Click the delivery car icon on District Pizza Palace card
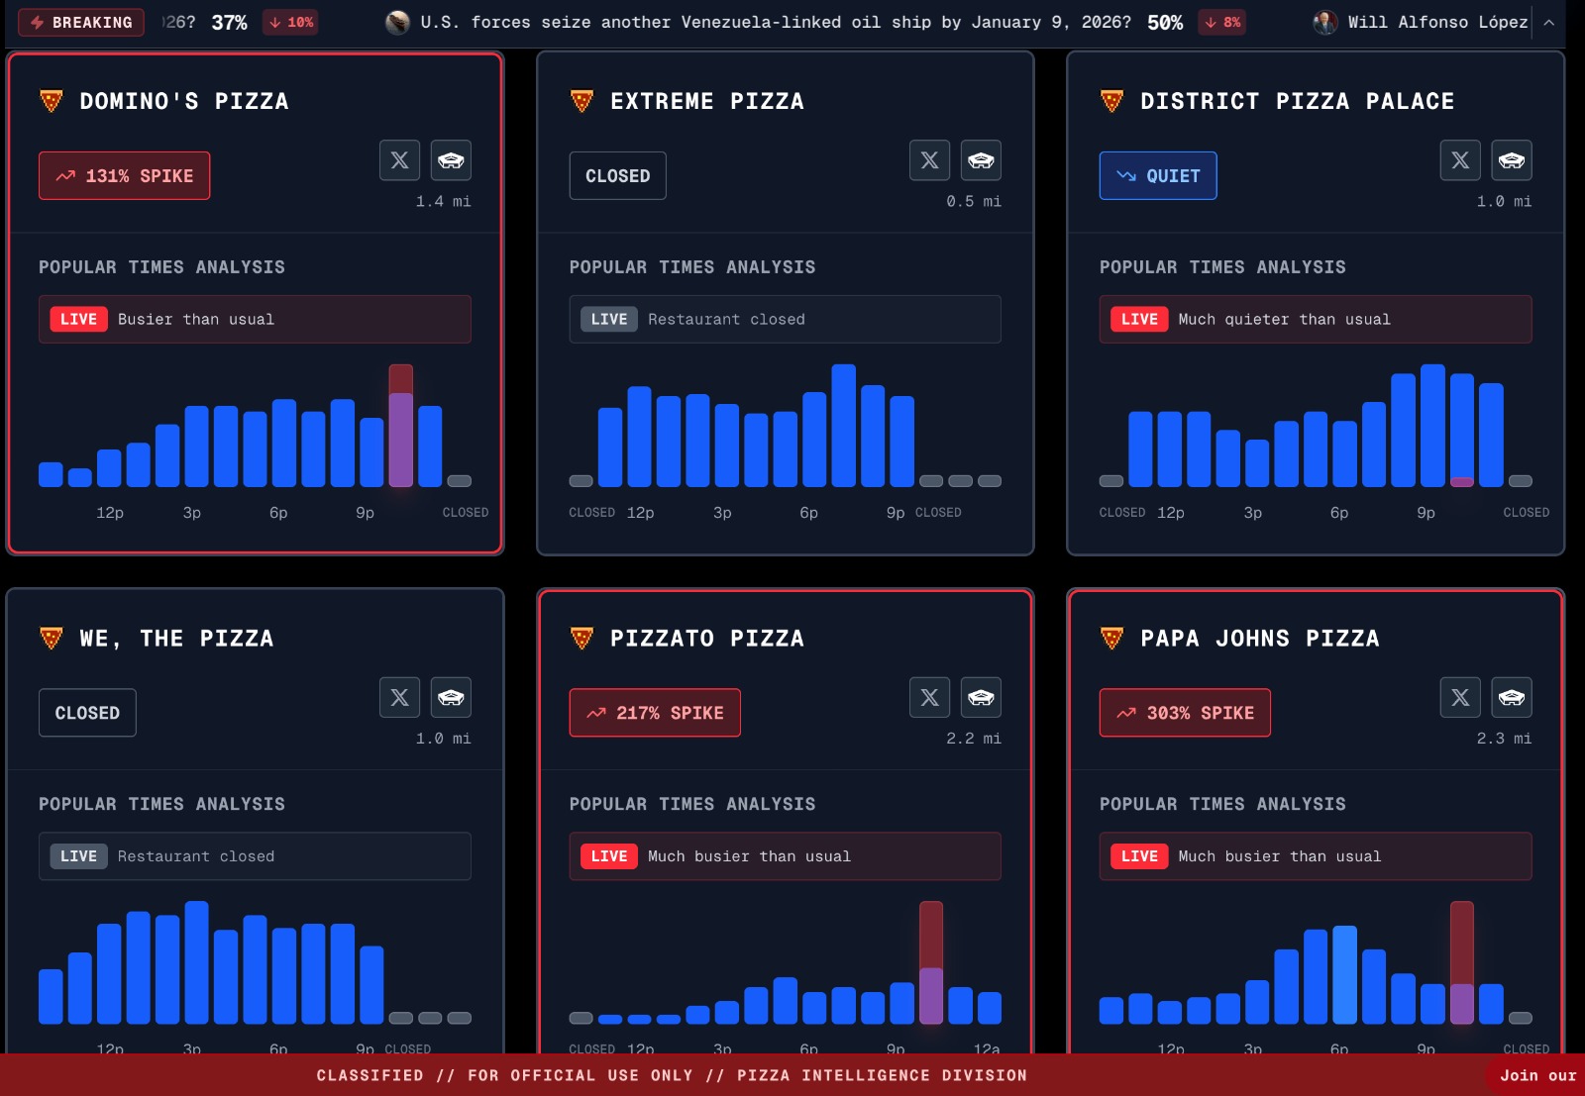Screen dimensions: 1585x1096 [1512, 160]
